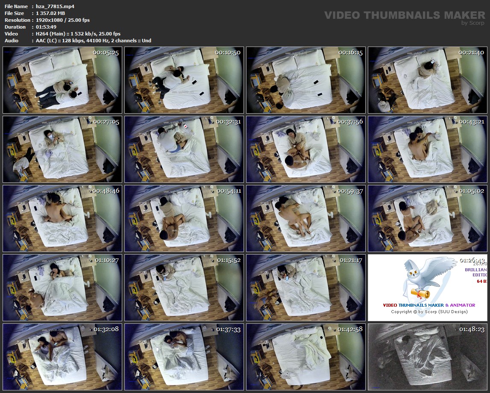Click the 01:21:17 timestamp label
Viewport: 490px width, 393px height.
click(350, 260)
